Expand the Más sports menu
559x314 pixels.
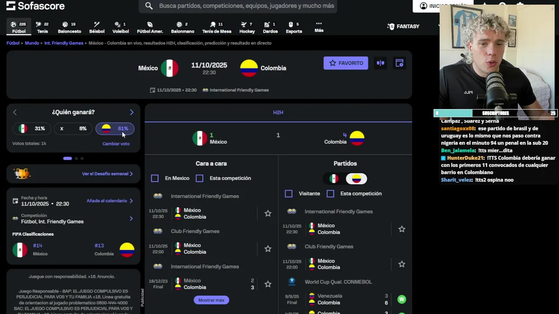(x=319, y=27)
